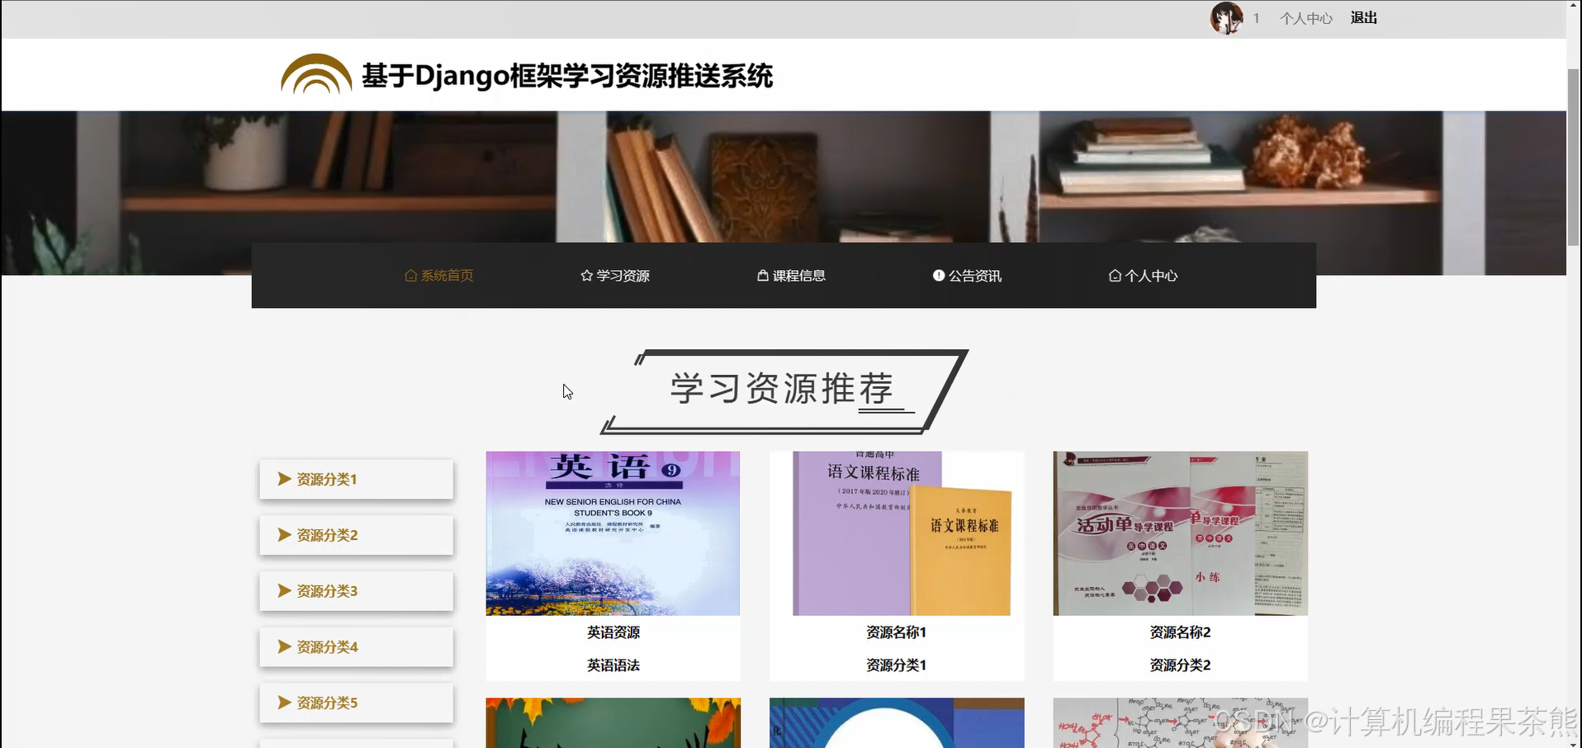Open 个人中心 navigation tab in dark menu
Image resolution: width=1582 pixels, height=748 pixels.
click(x=1143, y=276)
